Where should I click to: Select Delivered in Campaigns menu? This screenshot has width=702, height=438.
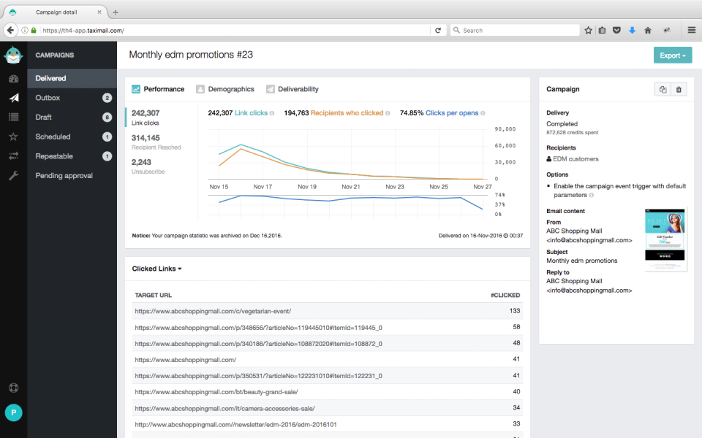click(x=72, y=78)
